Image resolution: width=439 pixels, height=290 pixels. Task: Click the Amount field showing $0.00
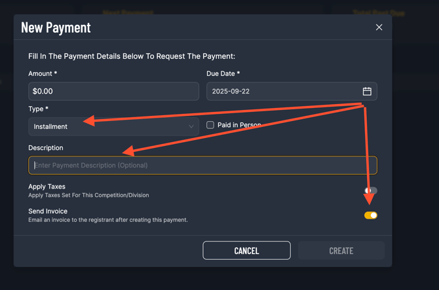tap(113, 91)
